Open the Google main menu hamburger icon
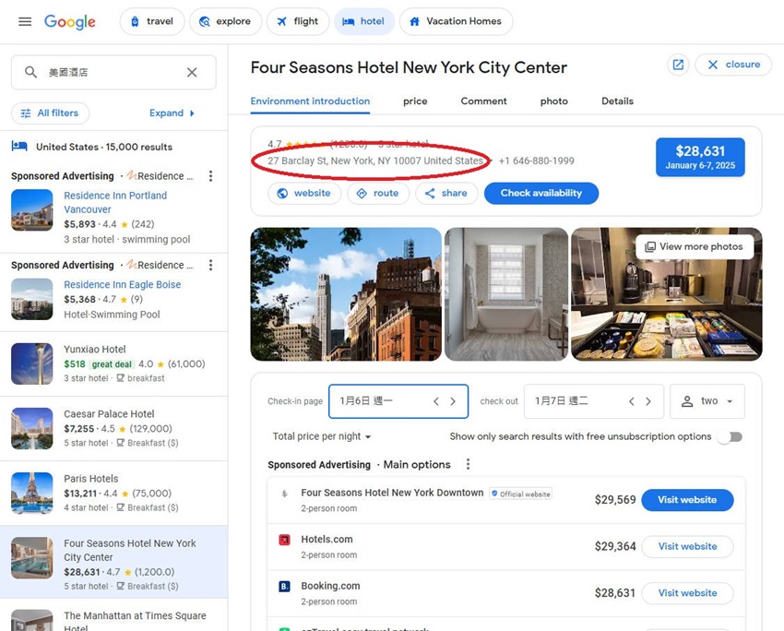This screenshot has width=784, height=631. [25, 21]
